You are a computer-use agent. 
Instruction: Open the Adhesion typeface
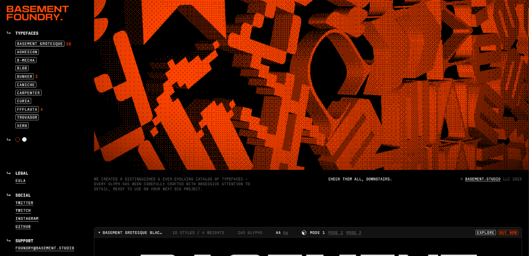click(27, 52)
